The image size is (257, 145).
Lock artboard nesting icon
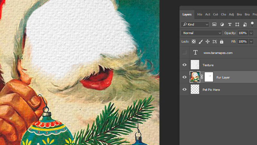coord(215,42)
